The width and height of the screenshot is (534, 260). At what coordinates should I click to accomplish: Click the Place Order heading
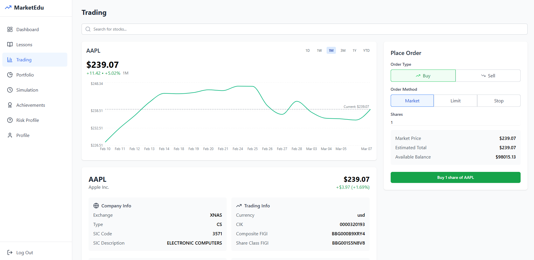click(406, 53)
